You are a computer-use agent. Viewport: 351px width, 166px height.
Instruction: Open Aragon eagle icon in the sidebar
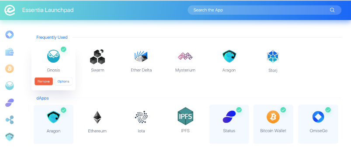click(x=10, y=136)
